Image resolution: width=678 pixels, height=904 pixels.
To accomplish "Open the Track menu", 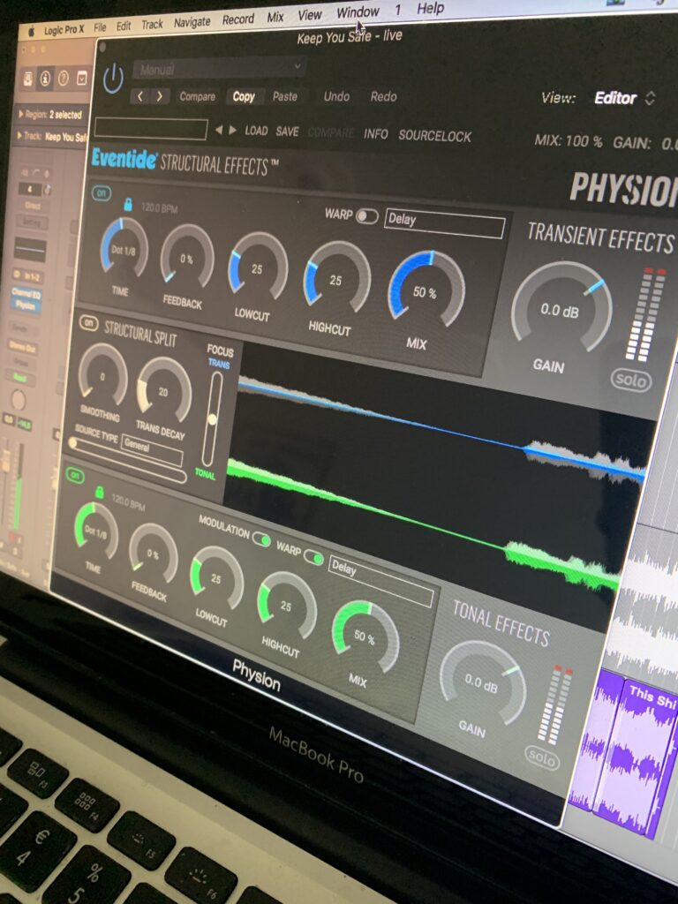I will point(152,24).
